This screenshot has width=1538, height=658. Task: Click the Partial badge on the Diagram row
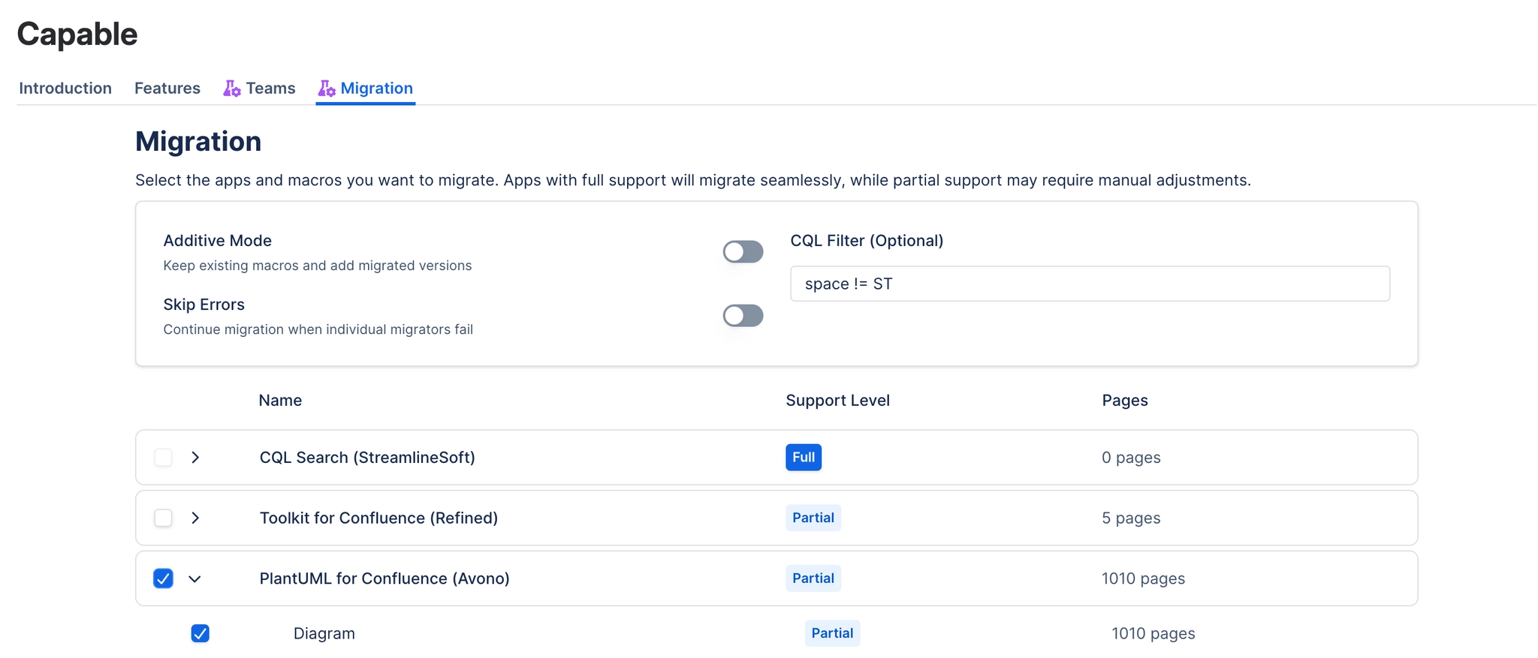[x=832, y=633]
